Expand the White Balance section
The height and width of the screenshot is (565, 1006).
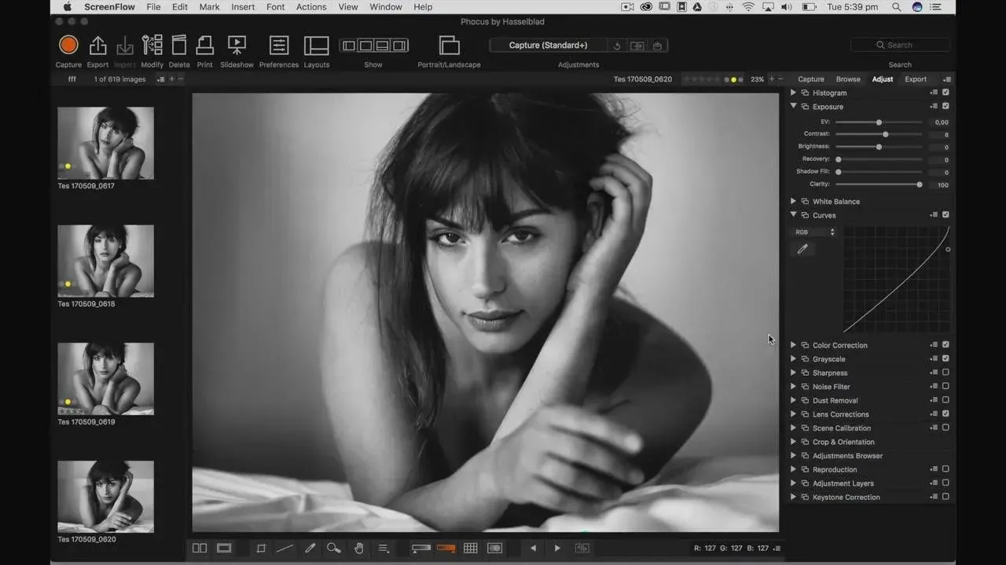793,201
